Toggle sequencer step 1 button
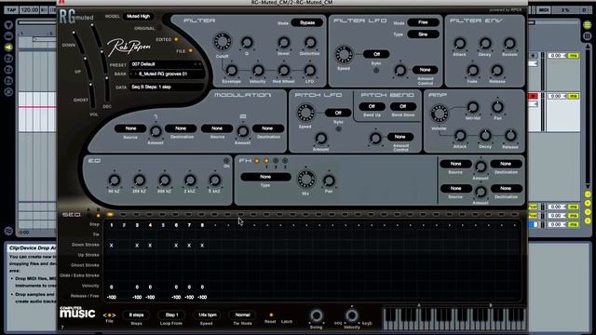The height and width of the screenshot is (335, 596). tap(110, 215)
